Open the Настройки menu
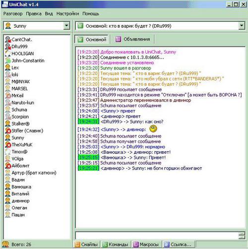Image resolution: width=248 pixels, height=249 pixels. point(67,14)
